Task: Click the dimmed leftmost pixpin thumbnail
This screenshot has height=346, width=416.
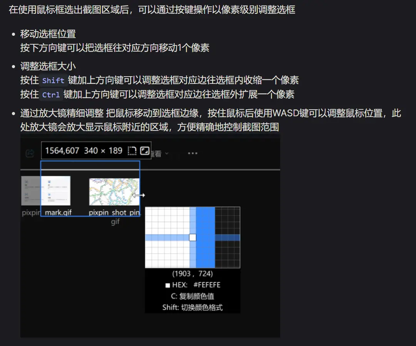Action: 31,191
